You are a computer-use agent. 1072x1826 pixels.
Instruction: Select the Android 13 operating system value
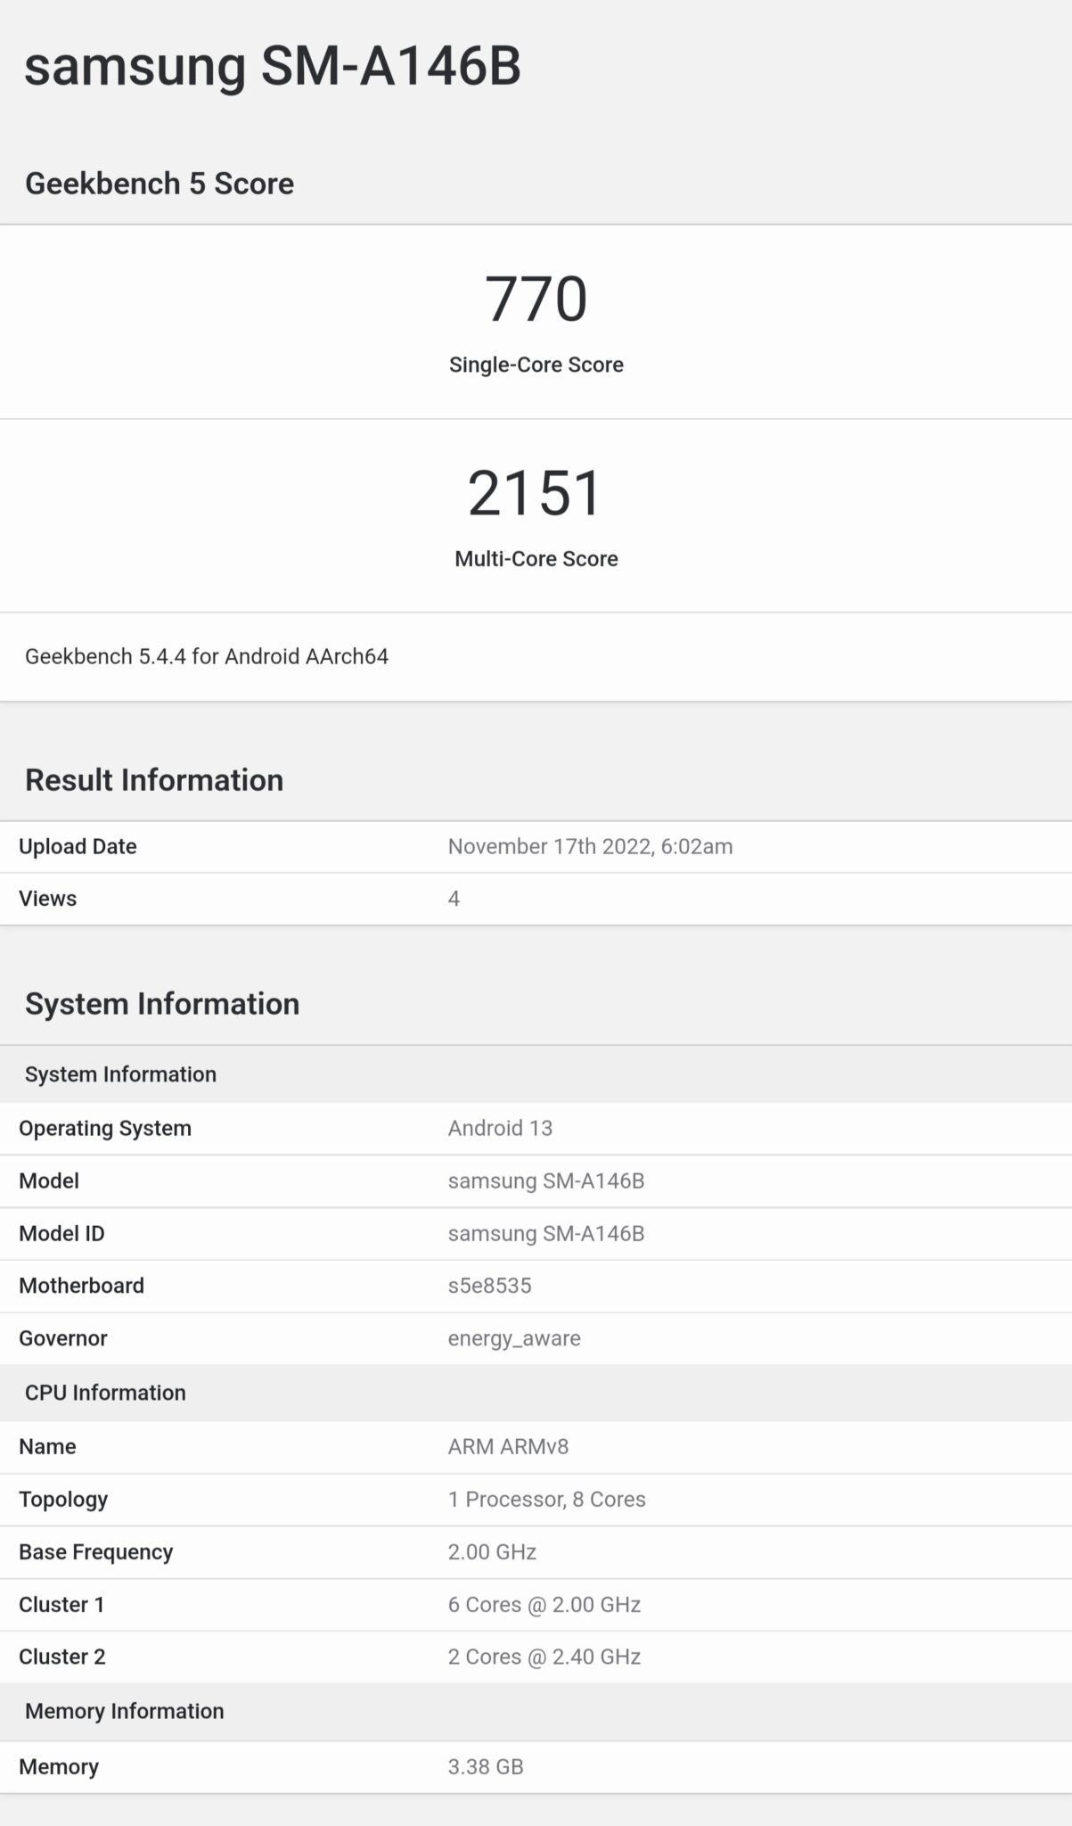500,1129
